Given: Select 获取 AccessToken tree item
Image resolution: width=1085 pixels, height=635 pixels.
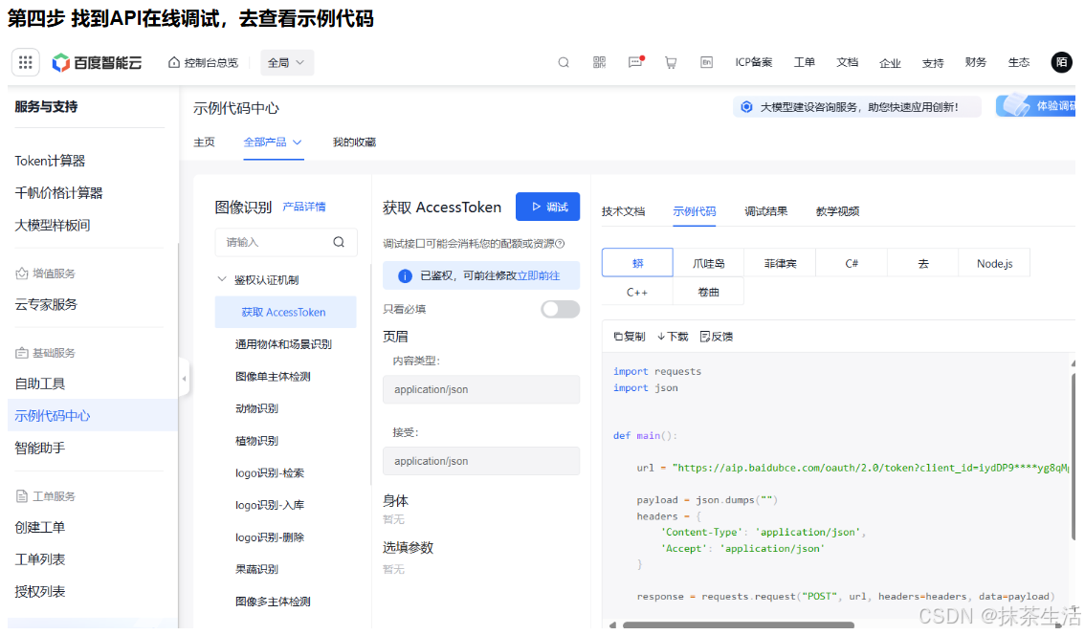Looking at the screenshot, I should (285, 312).
